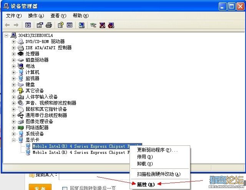Select the 系统设备 tree label

(35, 134)
